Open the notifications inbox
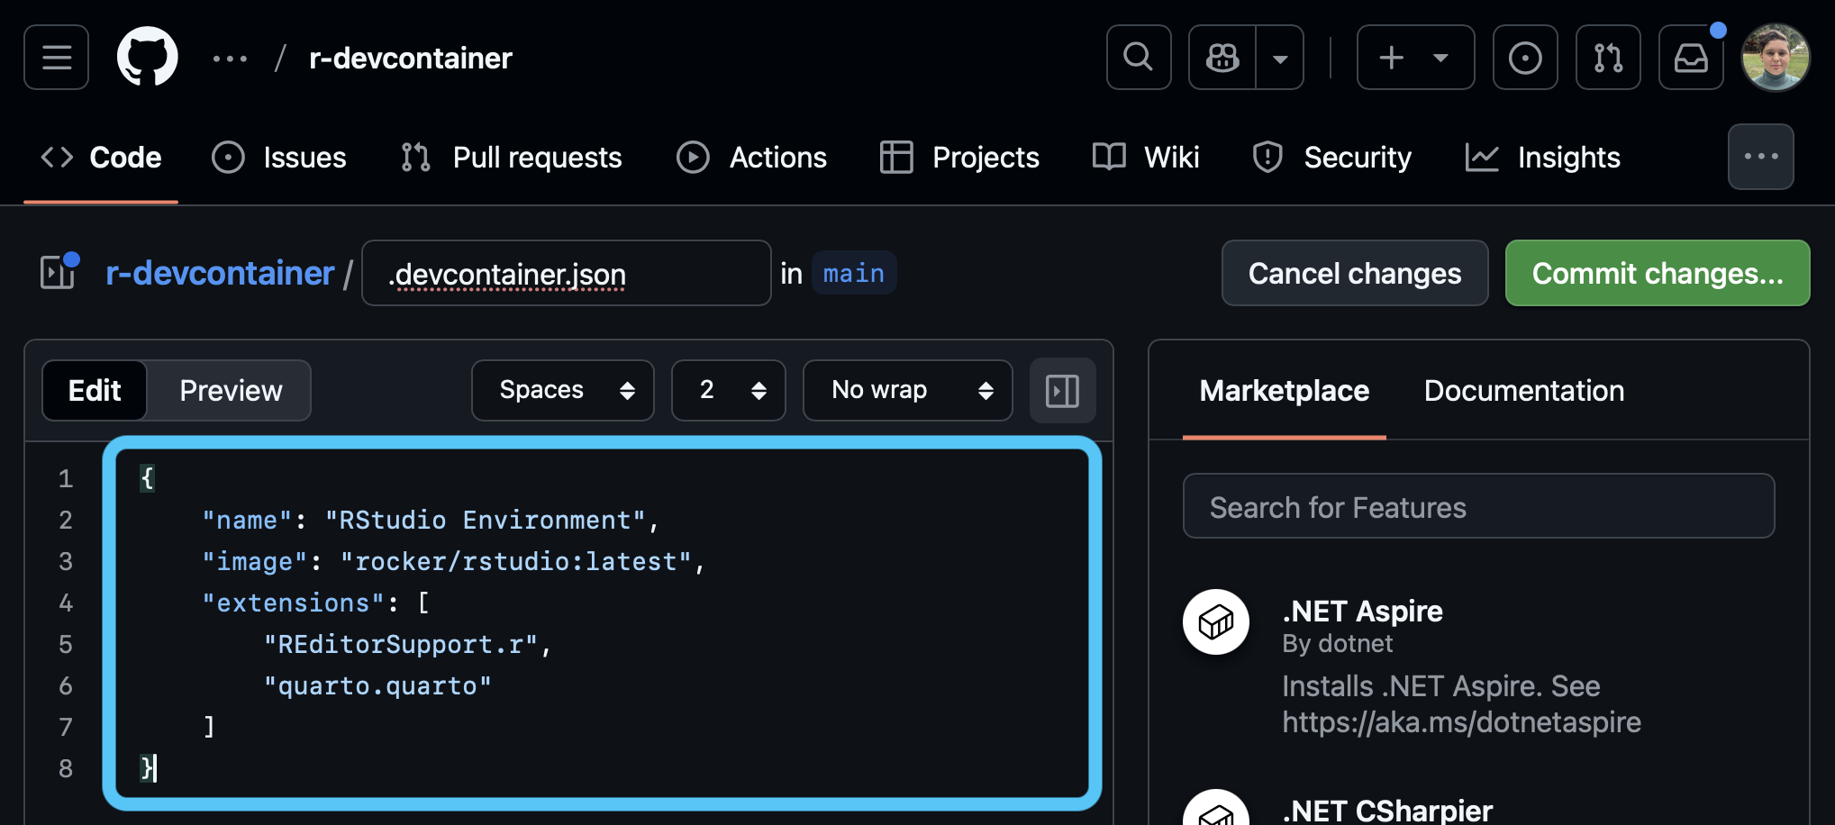The width and height of the screenshot is (1835, 825). pos(1691,58)
